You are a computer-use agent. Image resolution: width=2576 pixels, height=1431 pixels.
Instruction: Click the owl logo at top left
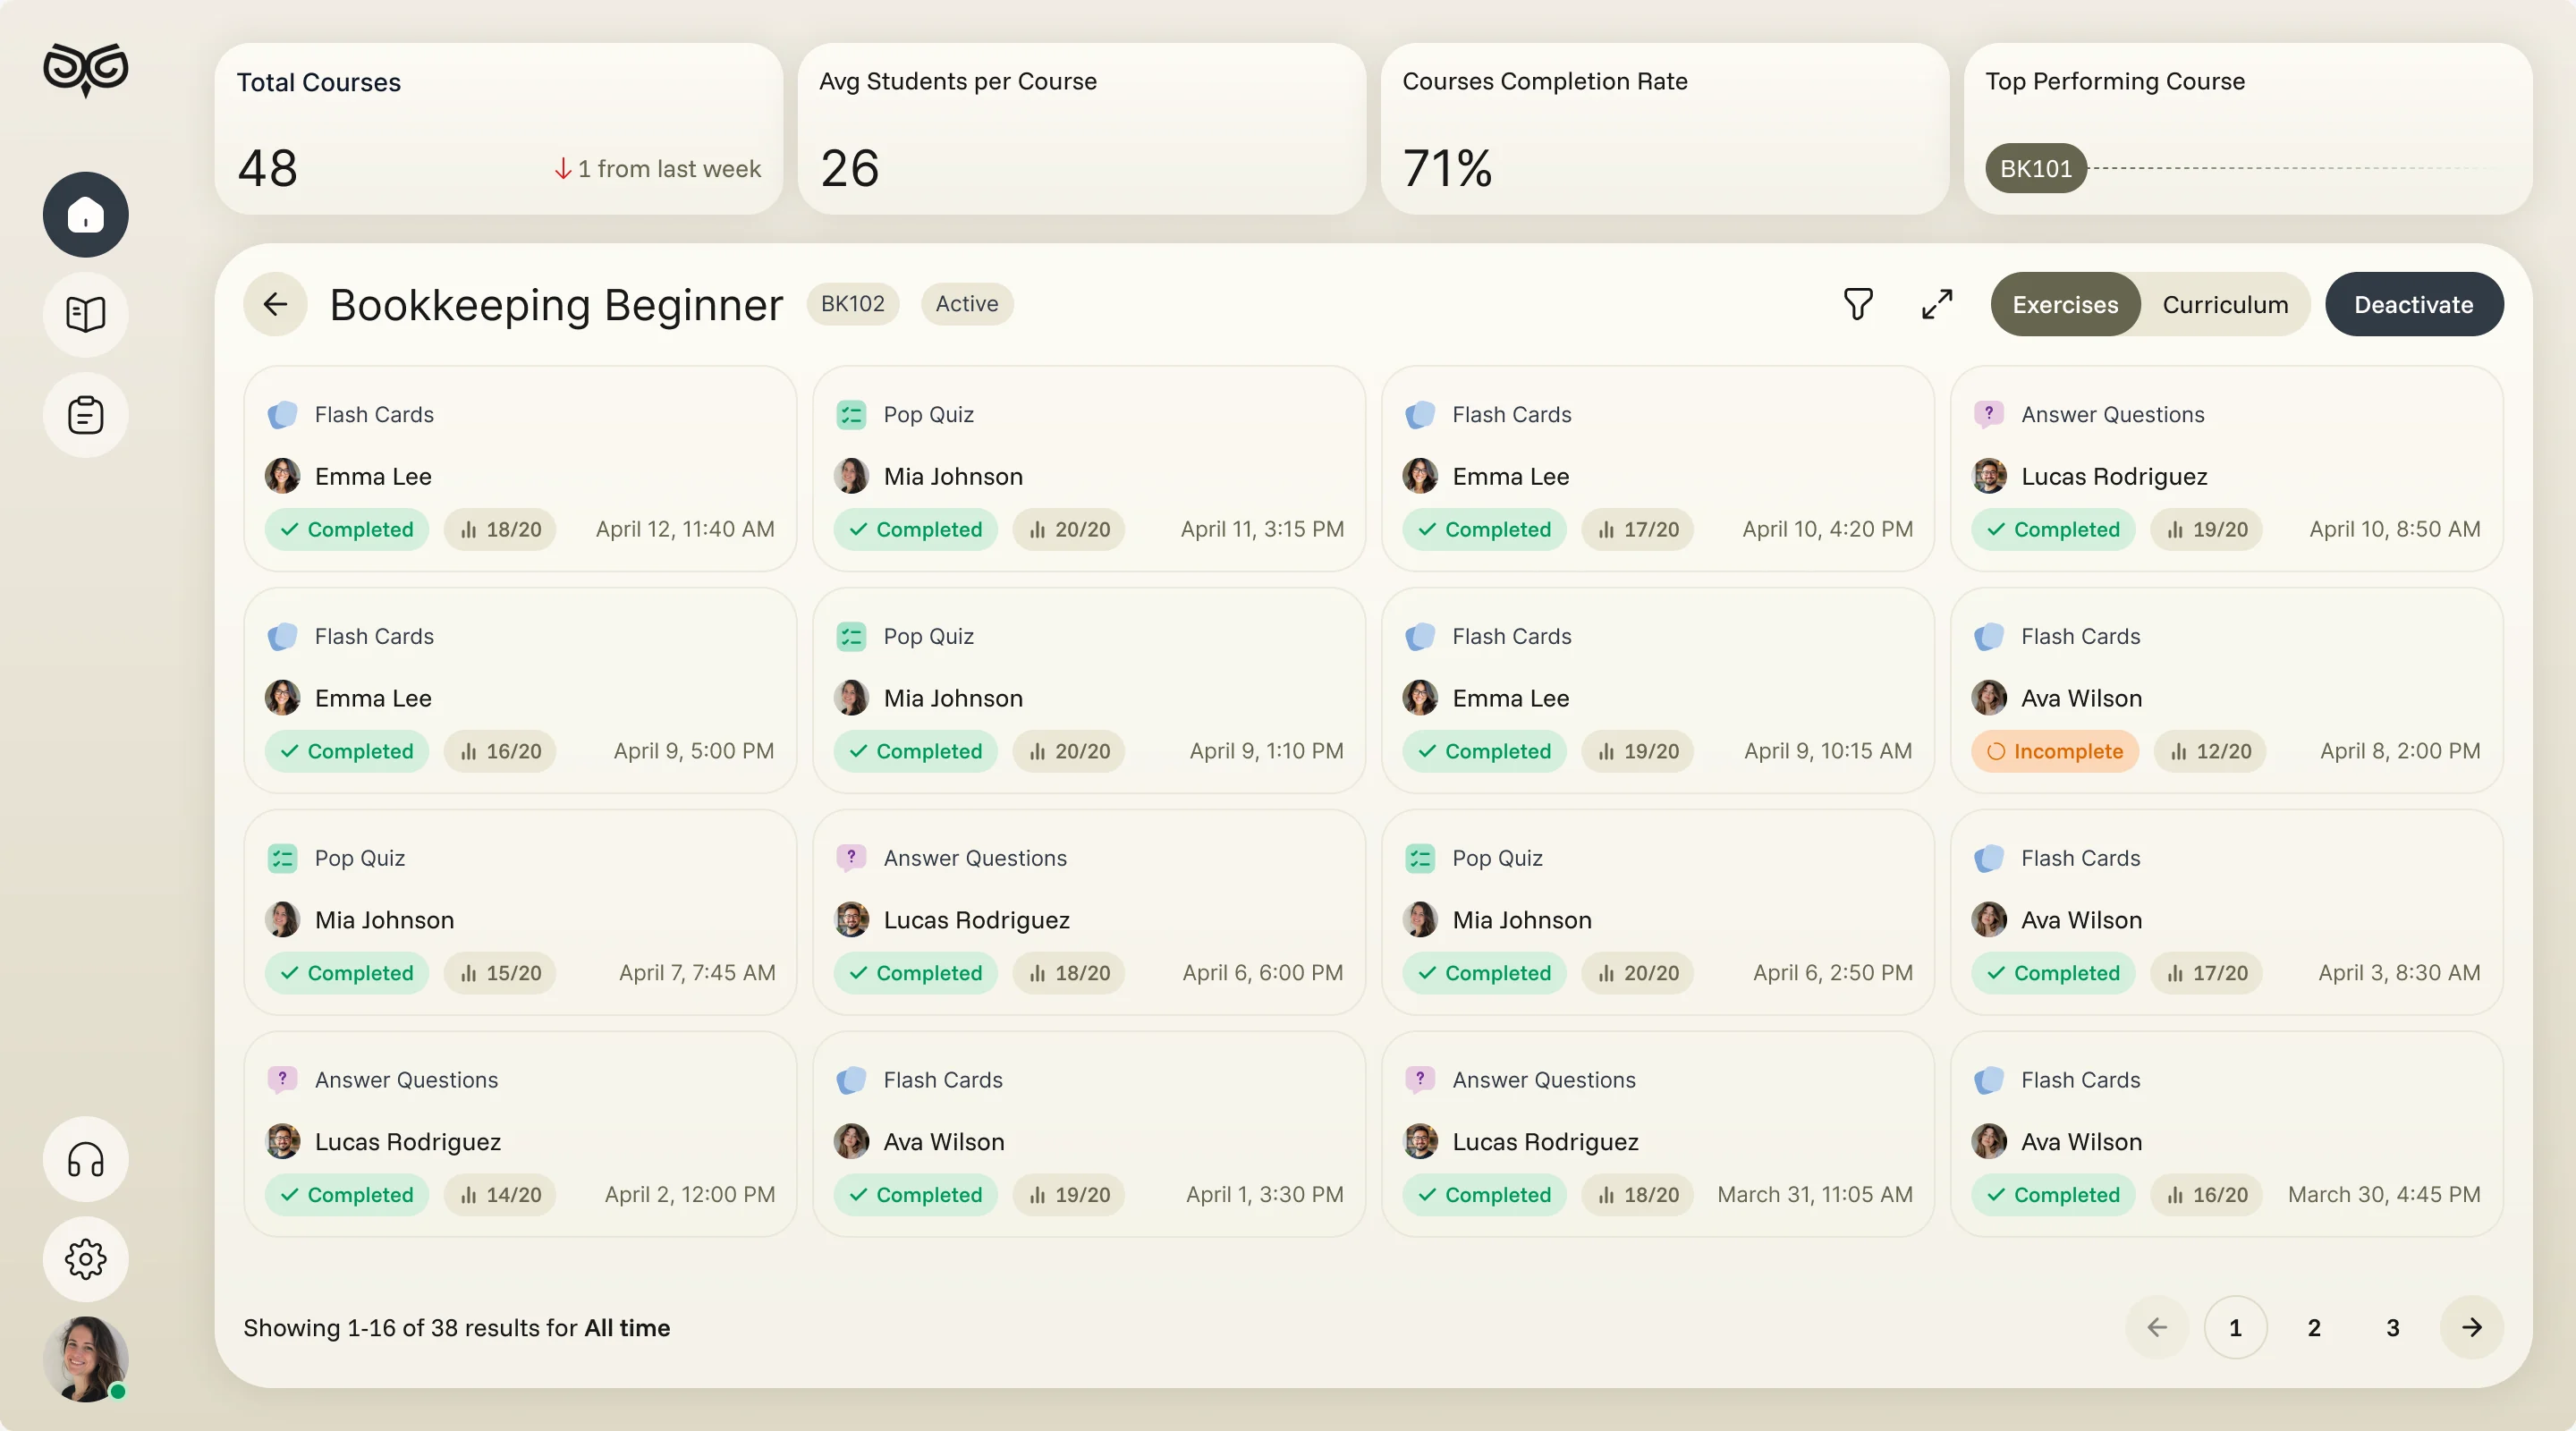(86, 69)
